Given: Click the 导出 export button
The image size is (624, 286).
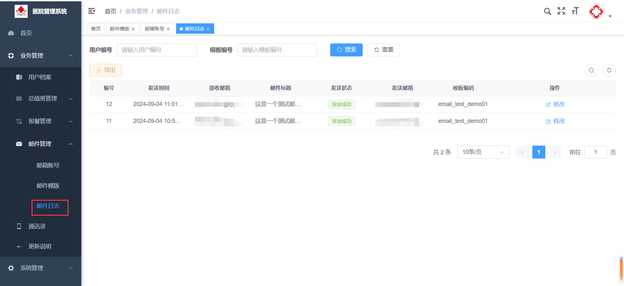Looking at the screenshot, I should click(x=106, y=70).
